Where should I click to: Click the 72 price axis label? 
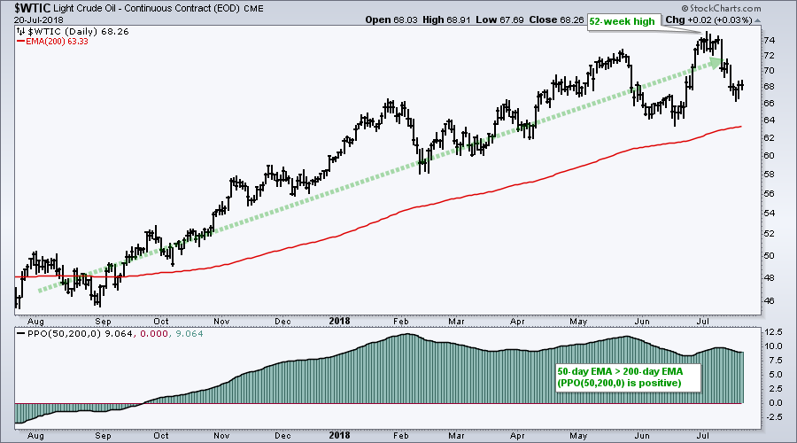(769, 56)
